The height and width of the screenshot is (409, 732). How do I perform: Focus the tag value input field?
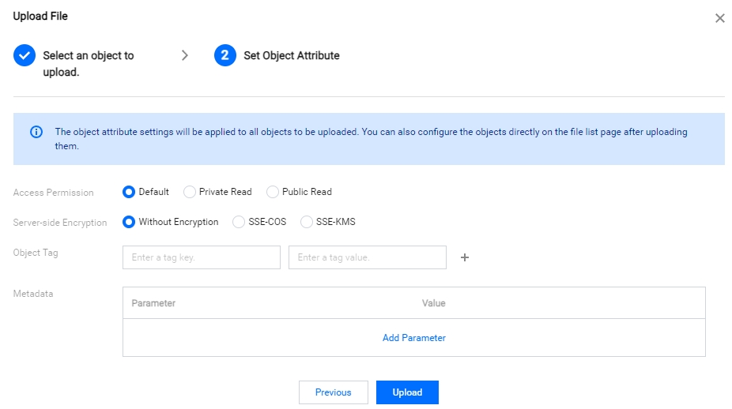point(368,257)
